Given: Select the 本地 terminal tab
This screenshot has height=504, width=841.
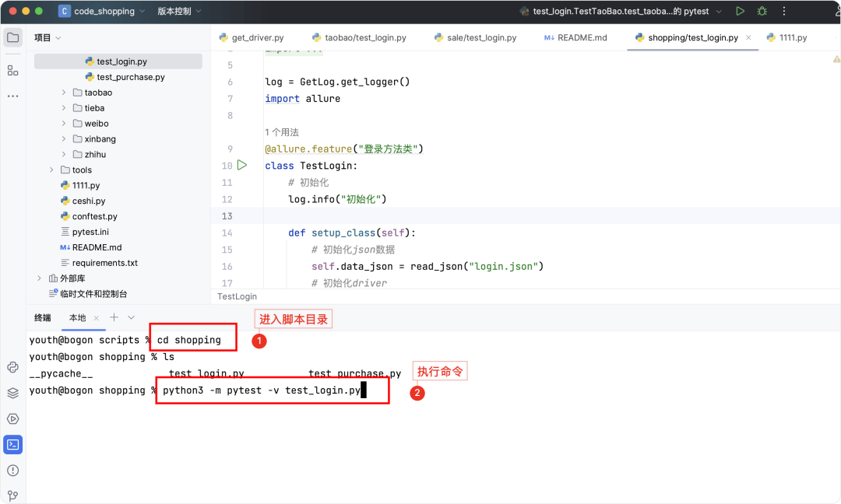Looking at the screenshot, I should click(x=78, y=317).
